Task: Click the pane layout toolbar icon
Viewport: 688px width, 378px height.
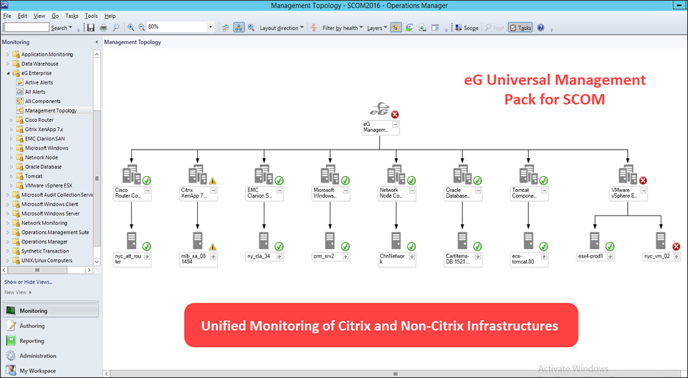Action: (x=435, y=28)
